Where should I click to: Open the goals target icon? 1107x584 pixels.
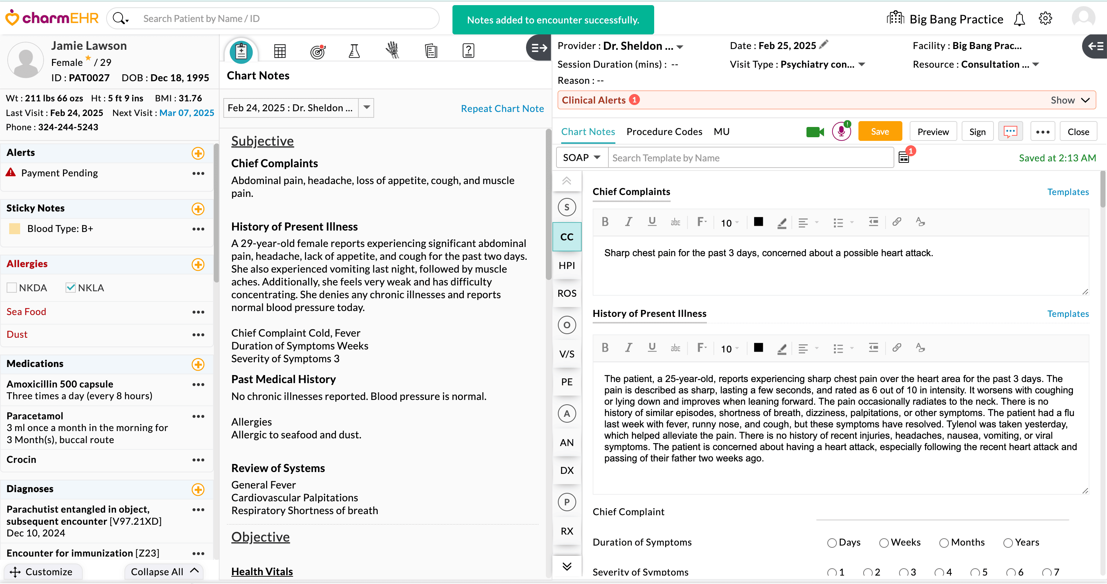(x=318, y=51)
